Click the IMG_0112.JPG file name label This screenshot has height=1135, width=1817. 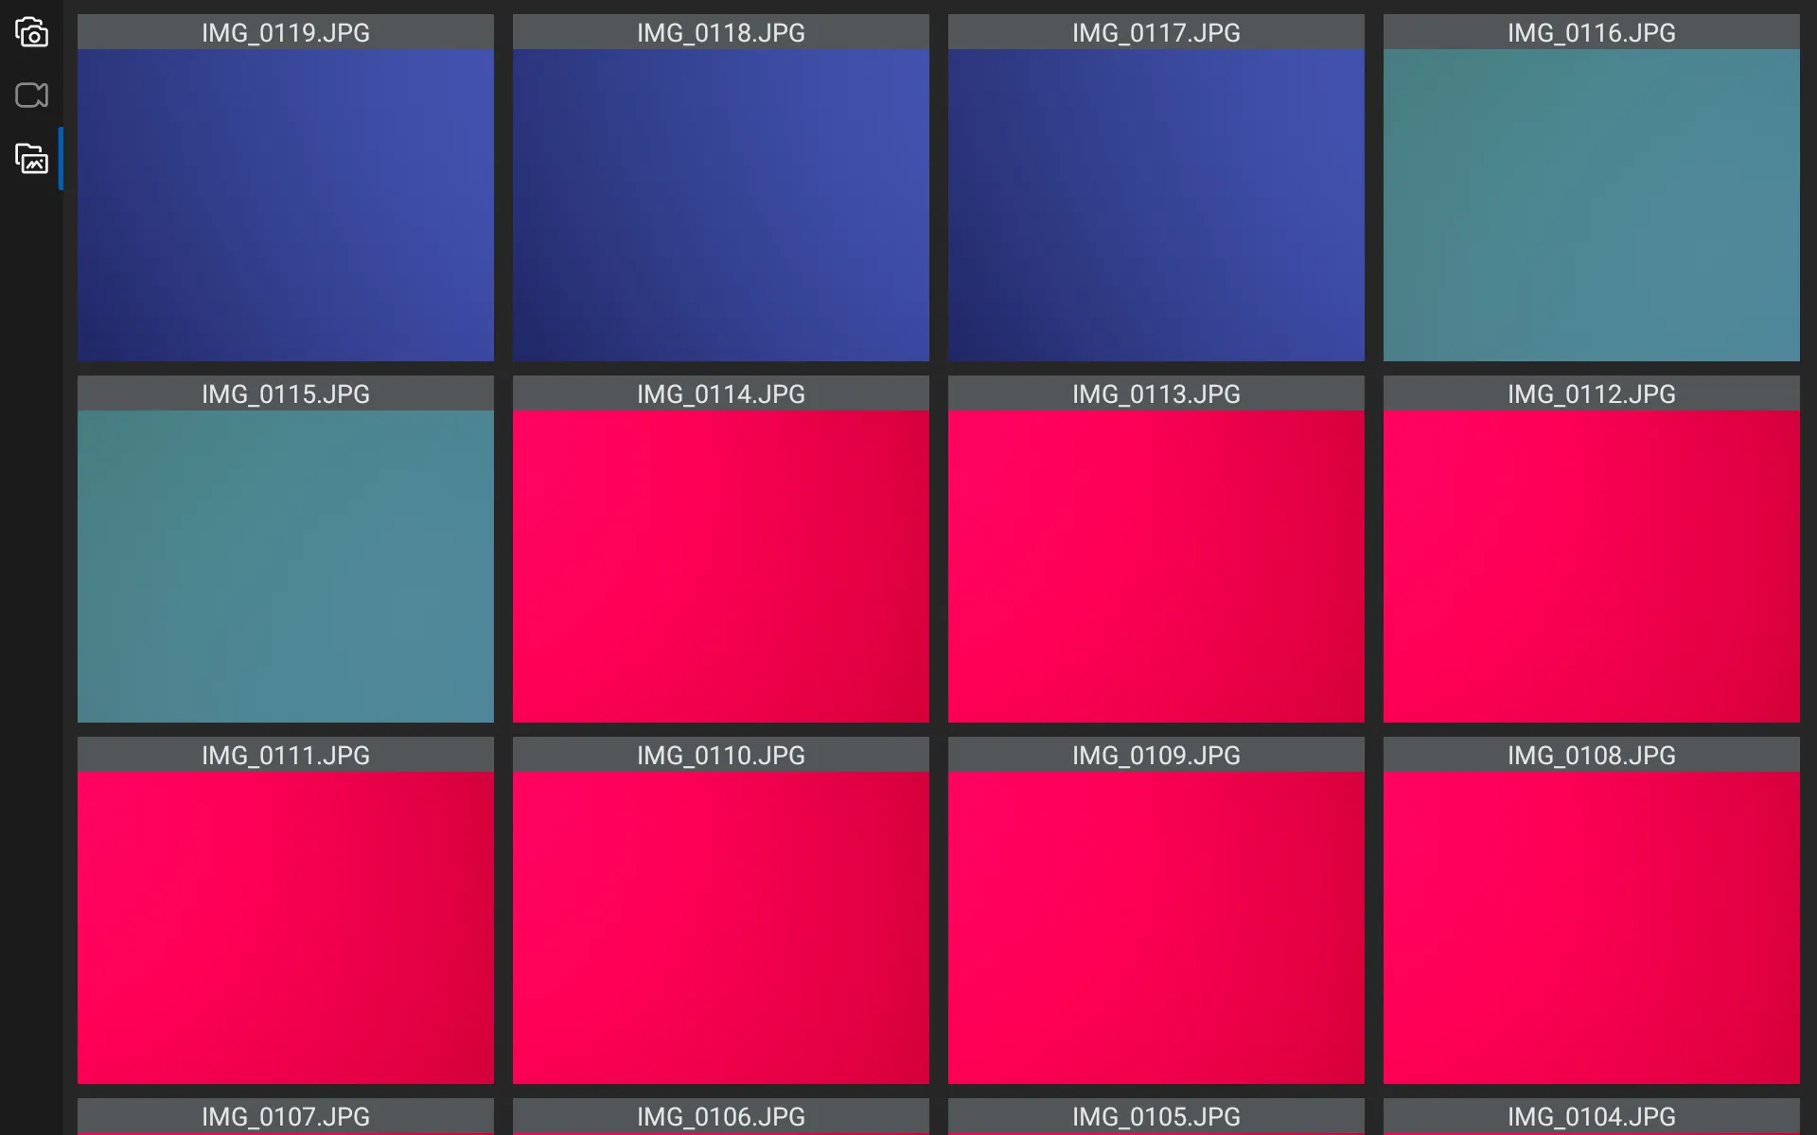pyautogui.click(x=1592, y=393)
